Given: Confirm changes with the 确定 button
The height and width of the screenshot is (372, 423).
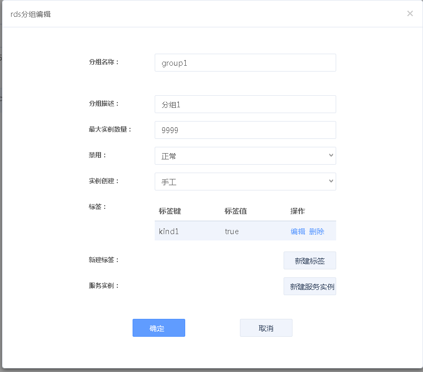Looking at the screenshot, I should point(159,328).
